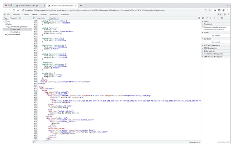Image resolution: width=233 pixels, height=144 pixels.
Task: Expand DOM Breakpoints section
Action: pyautogui.click(x=216, y=48)
